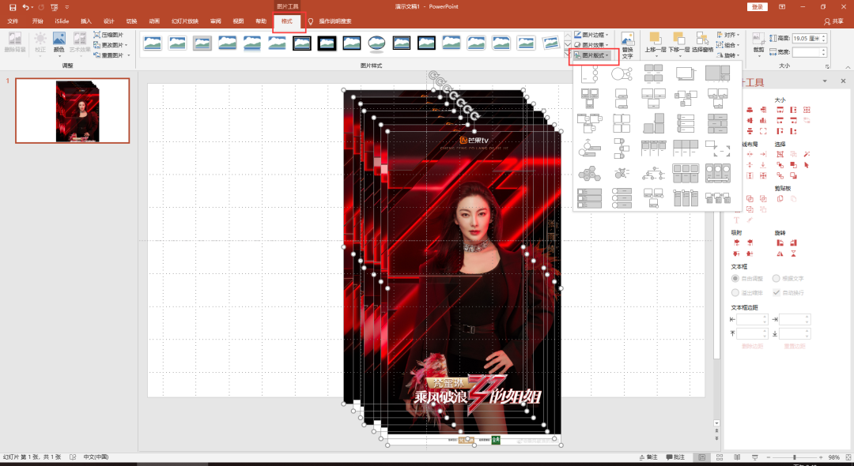Select slide 1 thumbnail in slide panel
This screenshot has width=854, height=466.
coord(73,111)
